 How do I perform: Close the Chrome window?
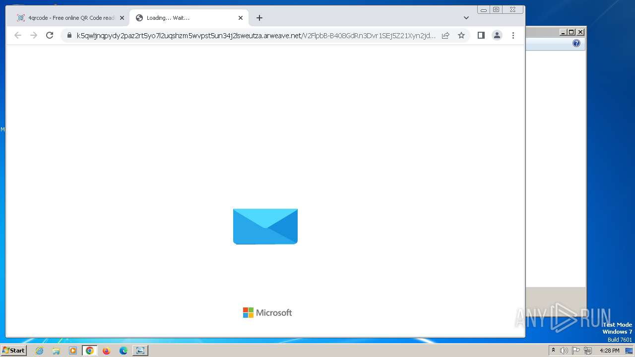[512, 9]
